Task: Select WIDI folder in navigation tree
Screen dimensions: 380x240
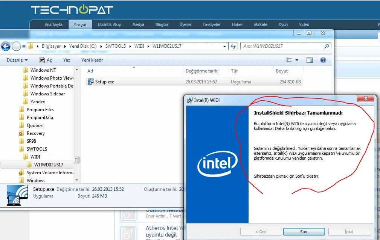Action: pos(35,157)
